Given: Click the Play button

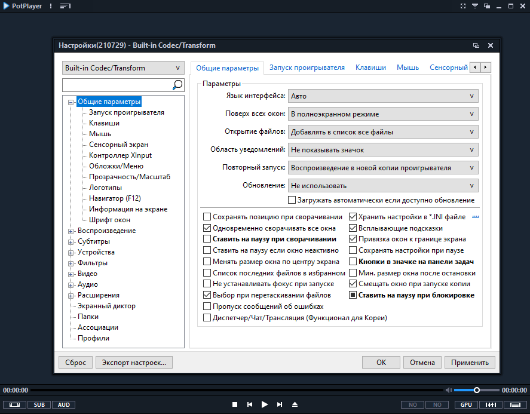Looking at the screenshot, I should (265, 404).
